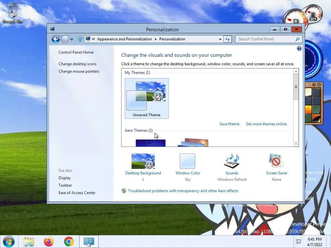Image resolution: width=331 pixels, height=248 pixels.
Task: Go up one level with Up arrow
Action: click(x=80, y=39)
